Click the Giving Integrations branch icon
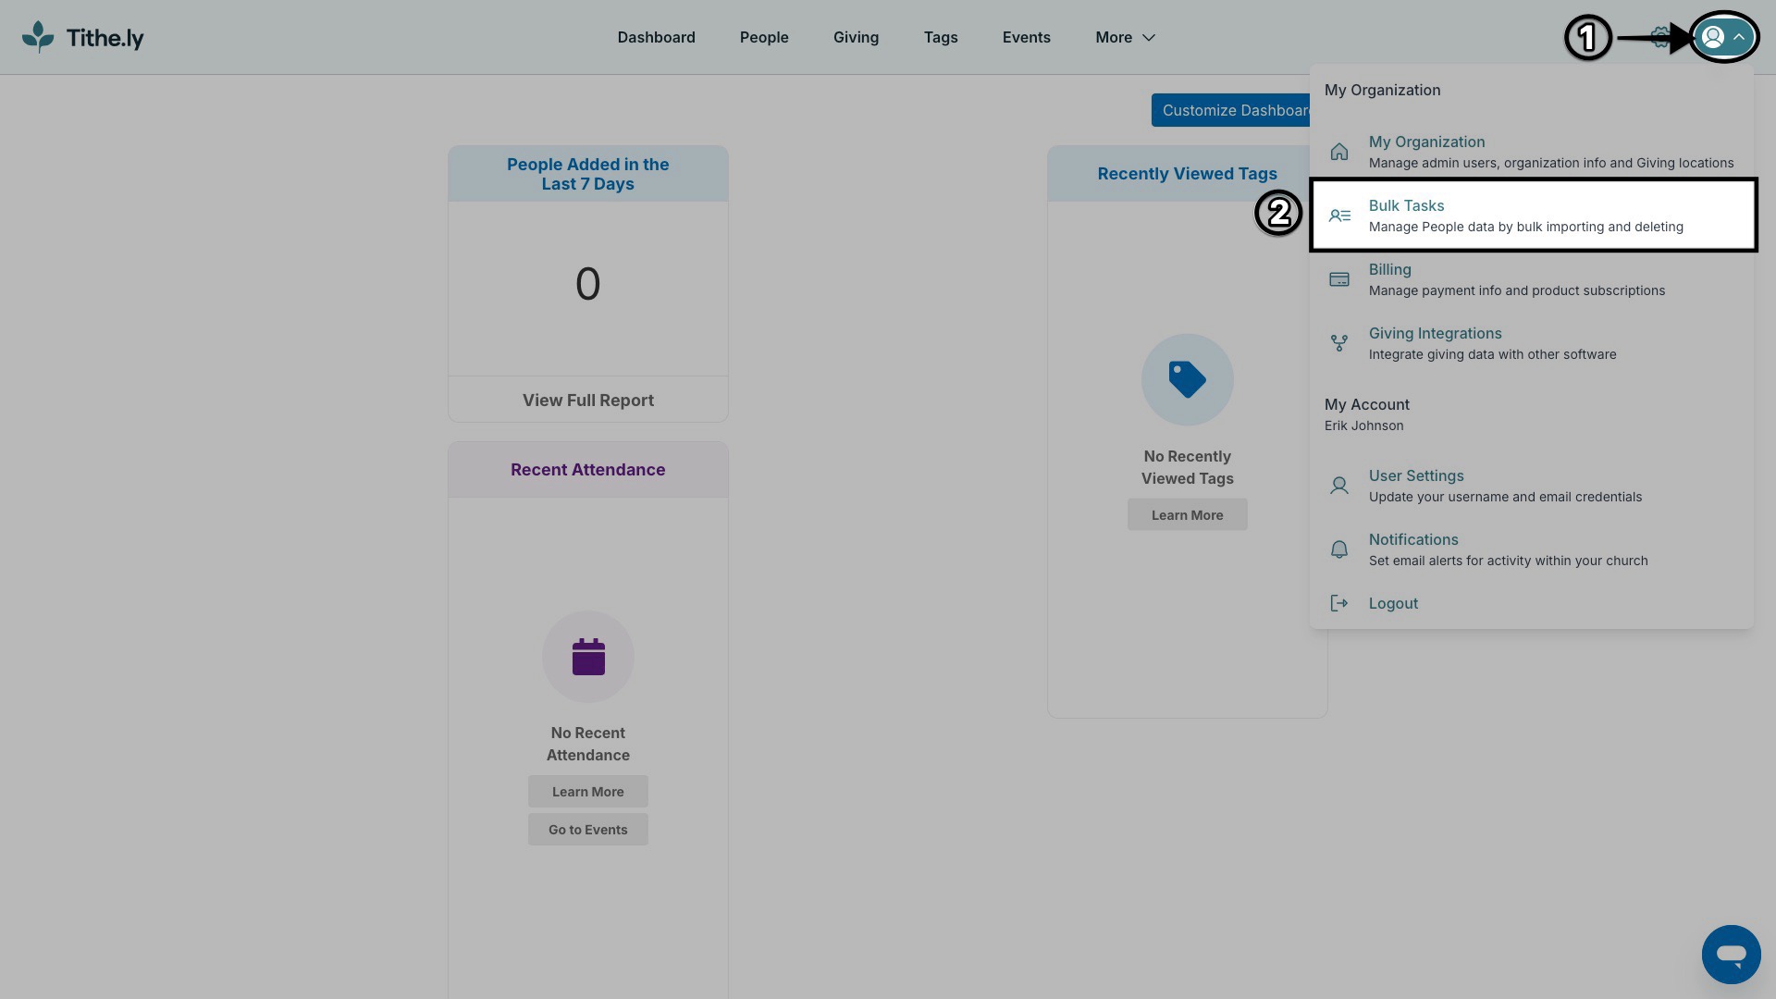This screenshot has height=999, width=1776. point(1338,343)
